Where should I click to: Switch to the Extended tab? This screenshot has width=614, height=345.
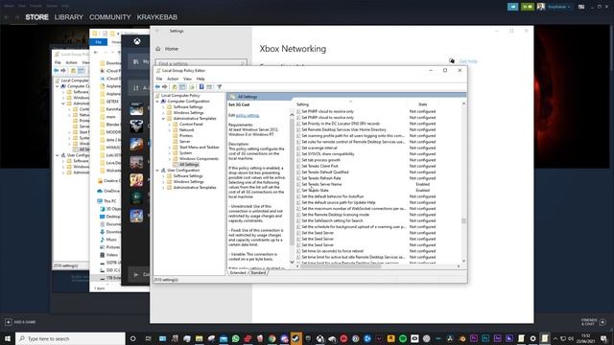coord(238,272)
